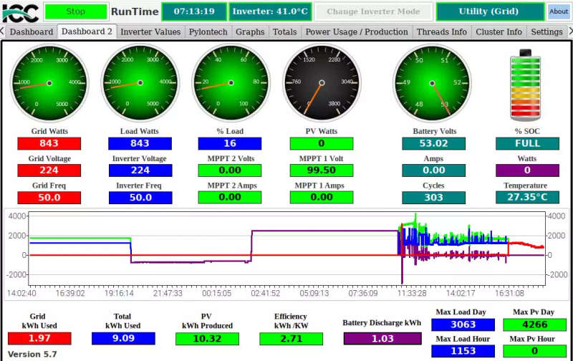This screenshot has height=361, width=573.
Task: Click the Version 5.7 label
Action: pyautogui.click(x=32, y=355)
